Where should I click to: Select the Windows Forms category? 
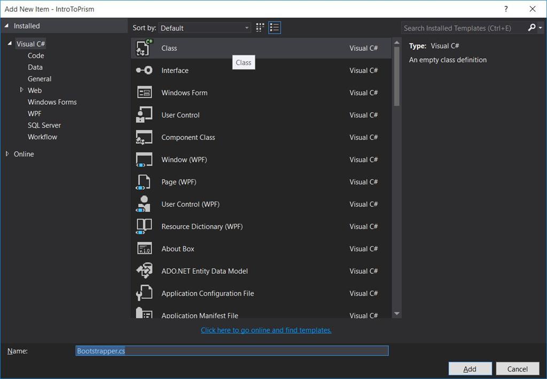(x=52, y=102)
